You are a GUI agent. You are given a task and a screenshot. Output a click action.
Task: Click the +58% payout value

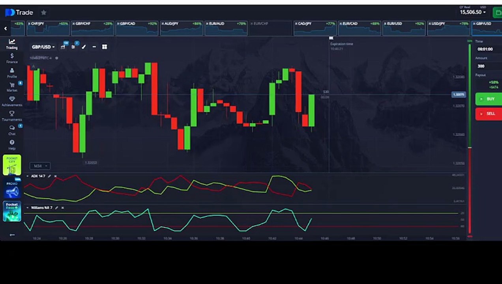coord(493,82)
